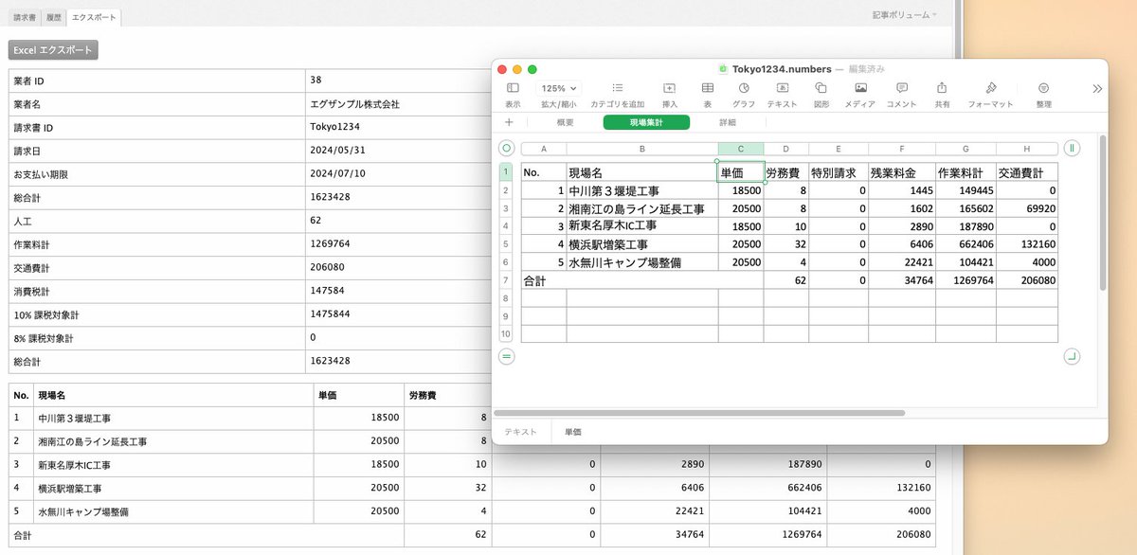Click the テキスト label in Numbers bottom bar
Image resolution: width=1137 pixels, height=555 pixels.
521,432
